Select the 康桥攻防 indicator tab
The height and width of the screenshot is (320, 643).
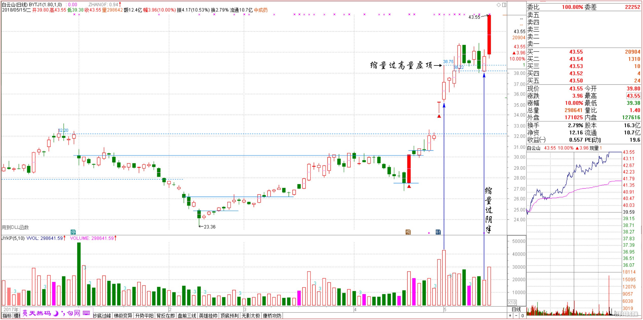(x=272, y=316)
